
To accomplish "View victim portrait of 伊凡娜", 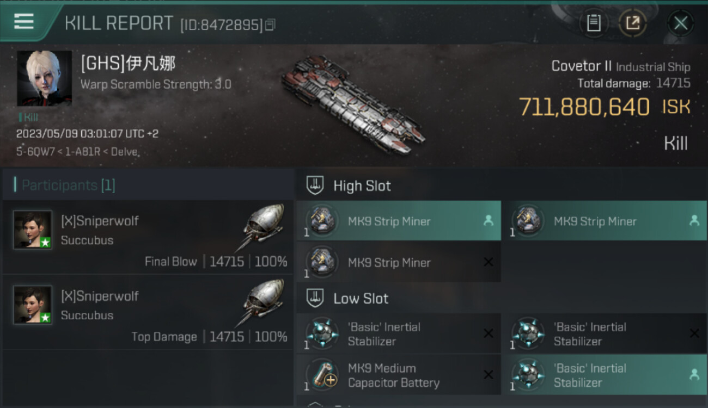I will click(44, 78).
